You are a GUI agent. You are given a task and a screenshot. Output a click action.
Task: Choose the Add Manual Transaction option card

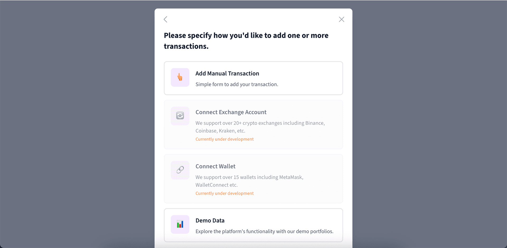click(253, 78)
